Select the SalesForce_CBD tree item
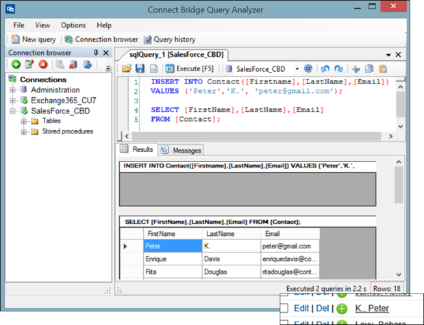Image resolution: width=424 pixels, height=325 pixels. point(60,111)
